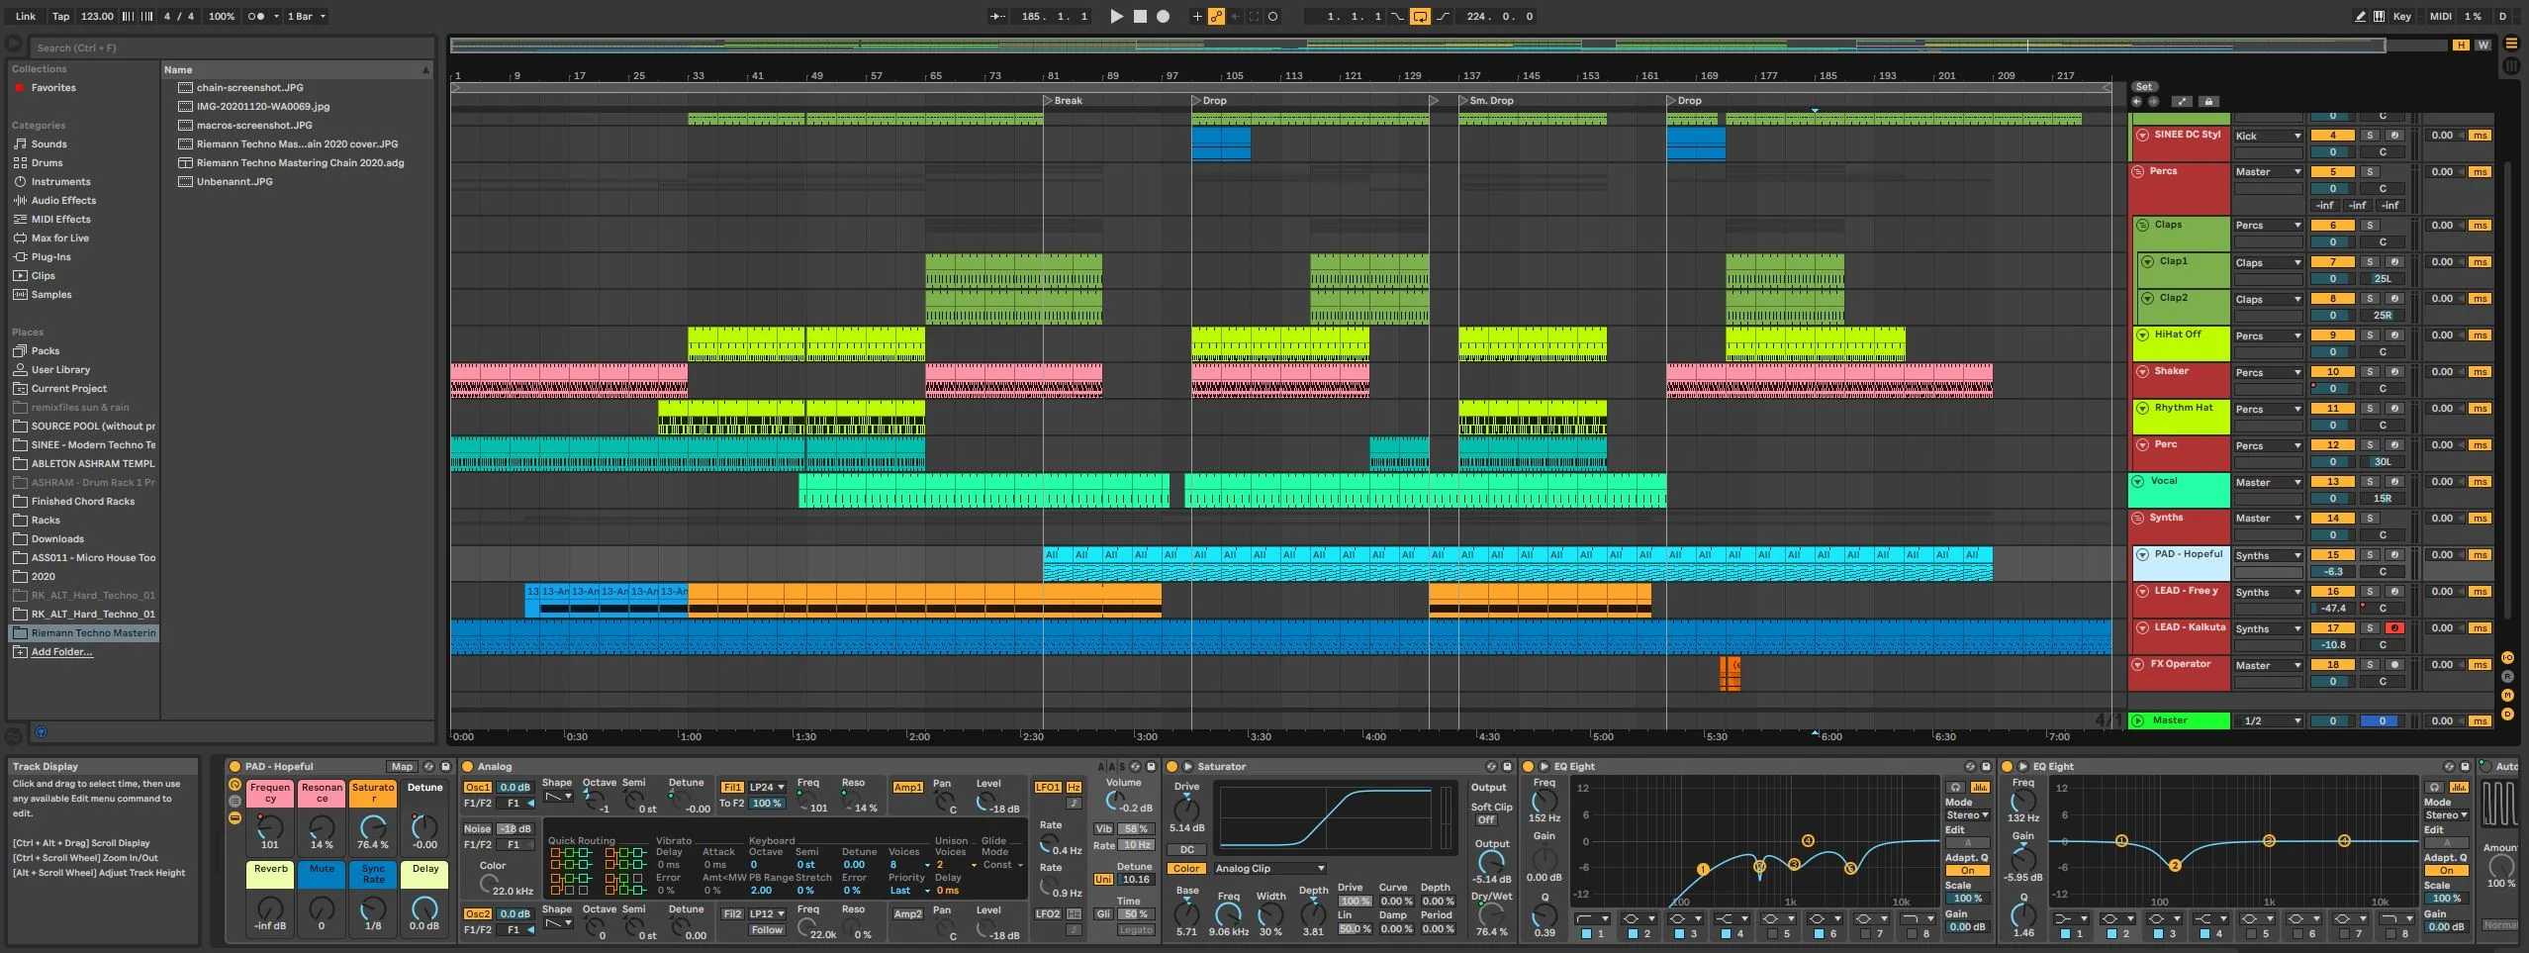The height and width of the screenshot is (953, 2529).
Task: Click the Arrangement Record button
Action: point(1164,16)
